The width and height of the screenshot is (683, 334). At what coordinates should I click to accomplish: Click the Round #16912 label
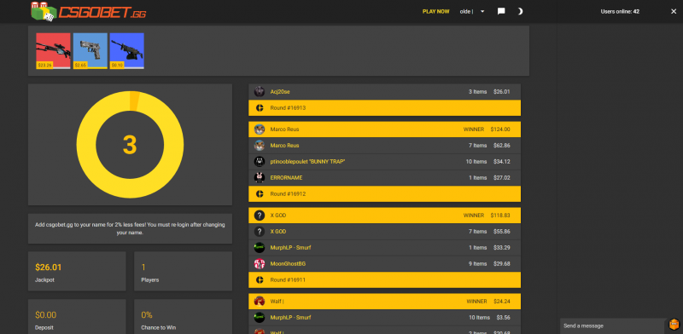[x=288, y=194]
